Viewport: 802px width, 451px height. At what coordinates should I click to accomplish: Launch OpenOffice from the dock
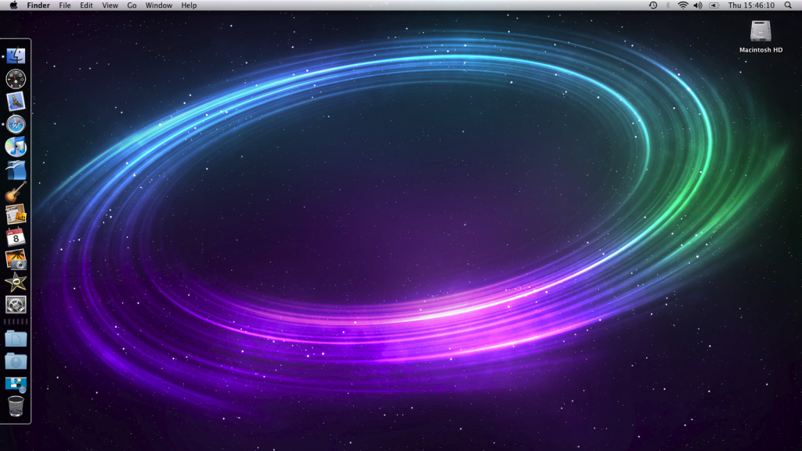tap(16, 170)
